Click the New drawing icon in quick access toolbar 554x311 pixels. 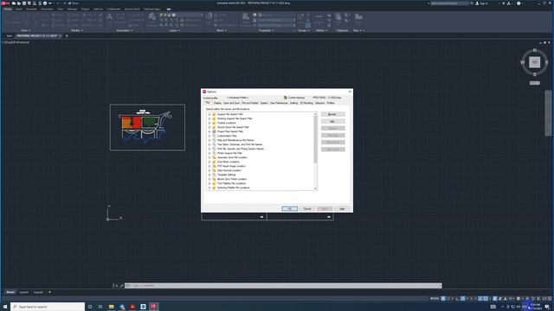point(14,3)
